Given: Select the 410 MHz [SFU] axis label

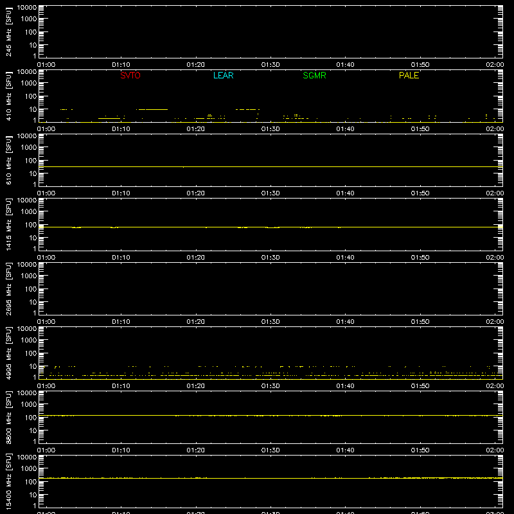Looking at the screenshot, I should pos(9,96).
